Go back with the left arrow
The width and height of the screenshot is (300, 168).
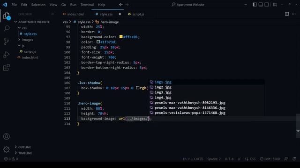click(x=121, y=5)
